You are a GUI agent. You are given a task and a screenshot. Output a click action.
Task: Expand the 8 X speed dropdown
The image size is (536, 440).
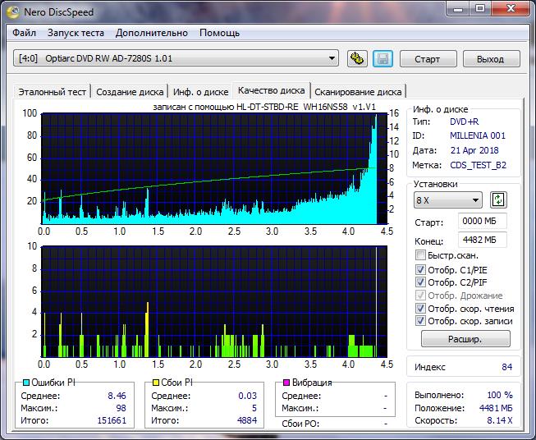[448, 200]
